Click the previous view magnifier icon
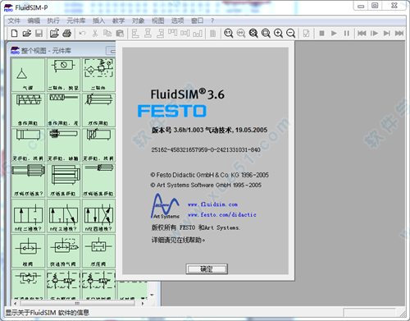410x321 pixels. pos(241,34)
